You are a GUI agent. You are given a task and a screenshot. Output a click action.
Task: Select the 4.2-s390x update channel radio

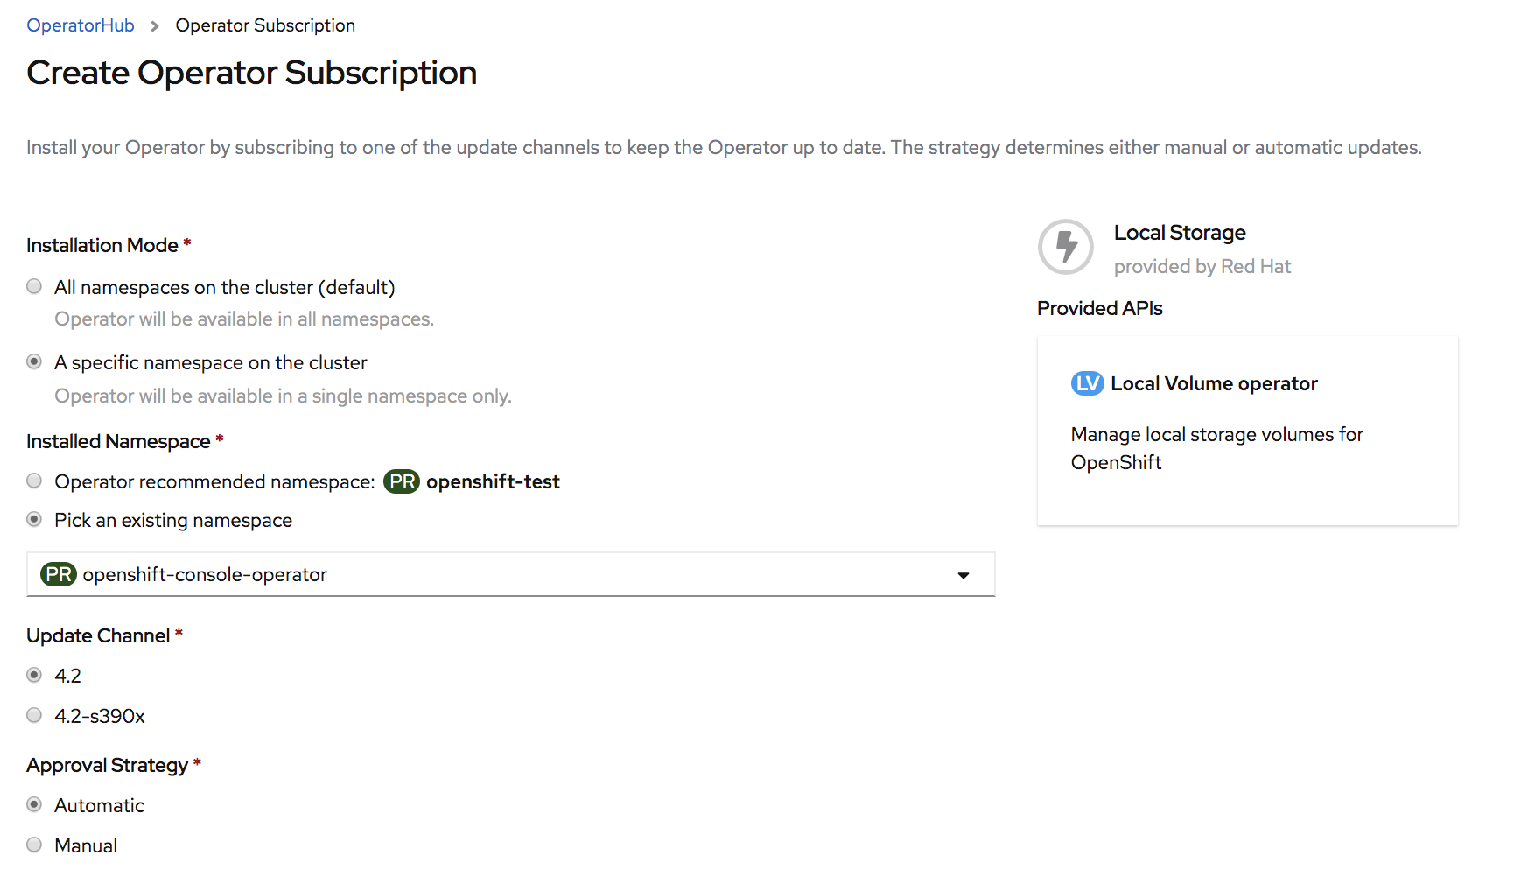[x=34, y=715]
